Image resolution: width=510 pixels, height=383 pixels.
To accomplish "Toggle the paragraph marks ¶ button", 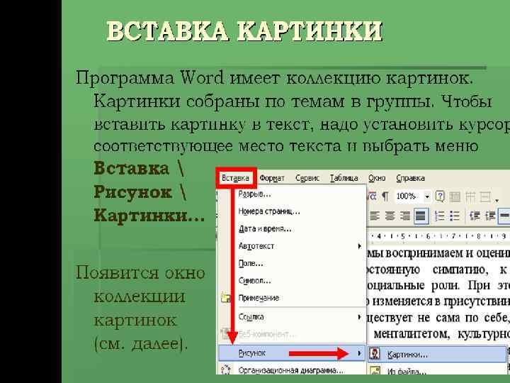I will [x=385, y=196].
